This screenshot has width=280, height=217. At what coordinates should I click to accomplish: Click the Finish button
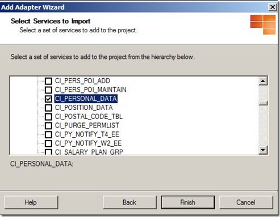(x=188, y=202)
